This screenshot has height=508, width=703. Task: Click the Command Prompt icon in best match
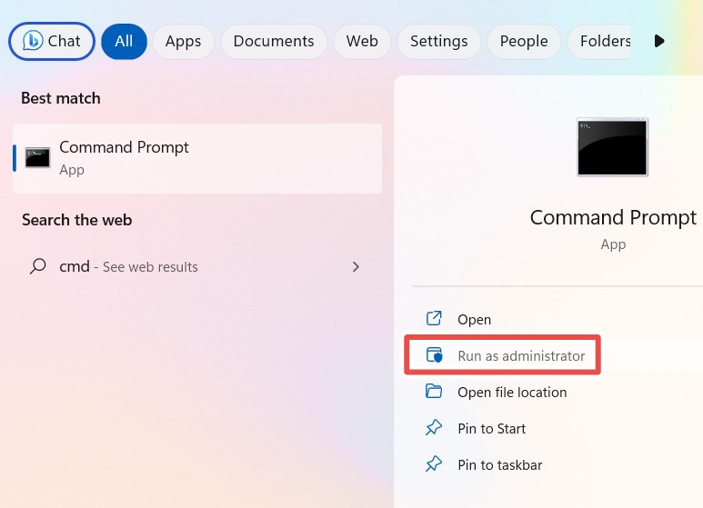(37, 158)
